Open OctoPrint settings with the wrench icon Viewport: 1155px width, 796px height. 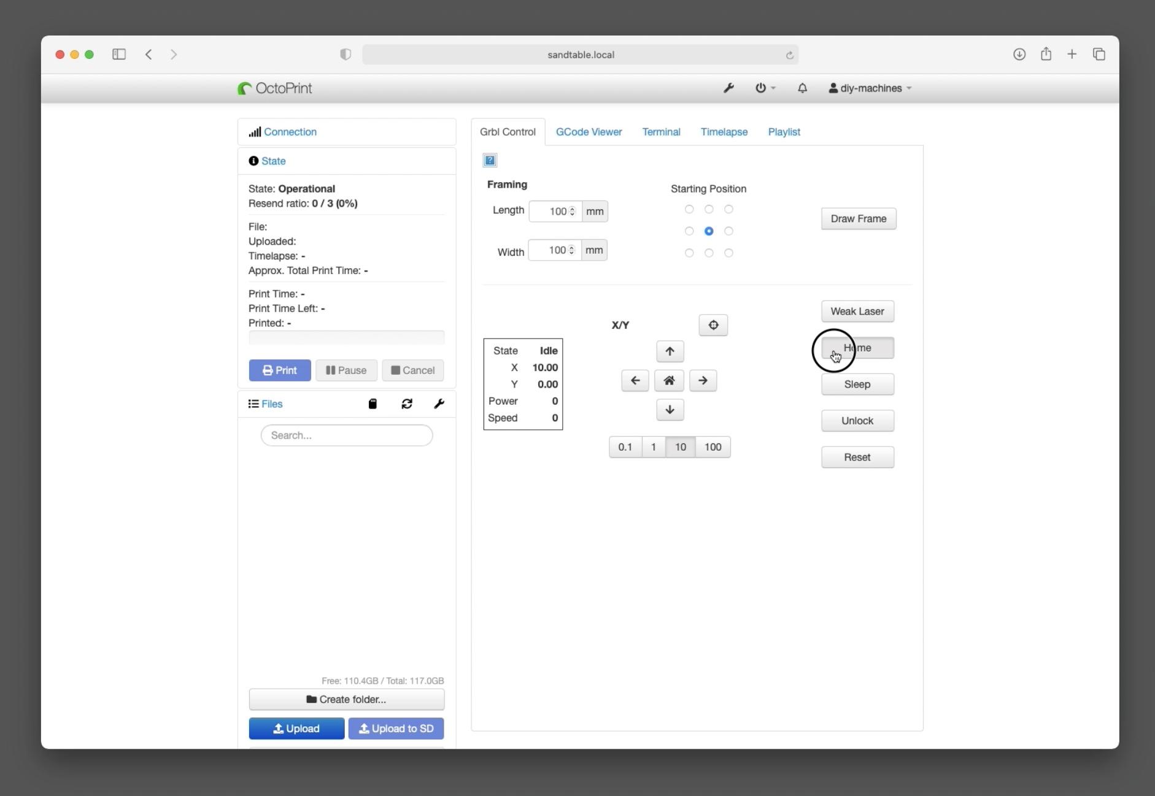click(x=728, y=88)
